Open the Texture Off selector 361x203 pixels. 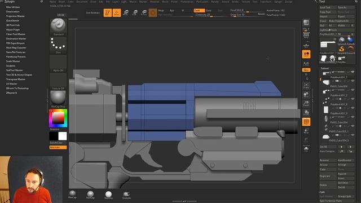[x=58, y=81]
